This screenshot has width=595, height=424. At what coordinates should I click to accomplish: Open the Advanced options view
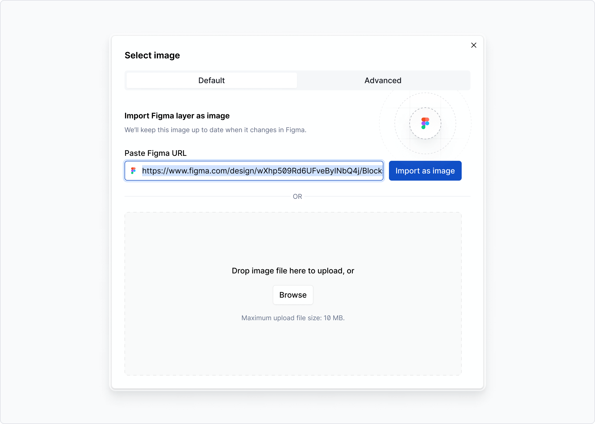point(383,80)
